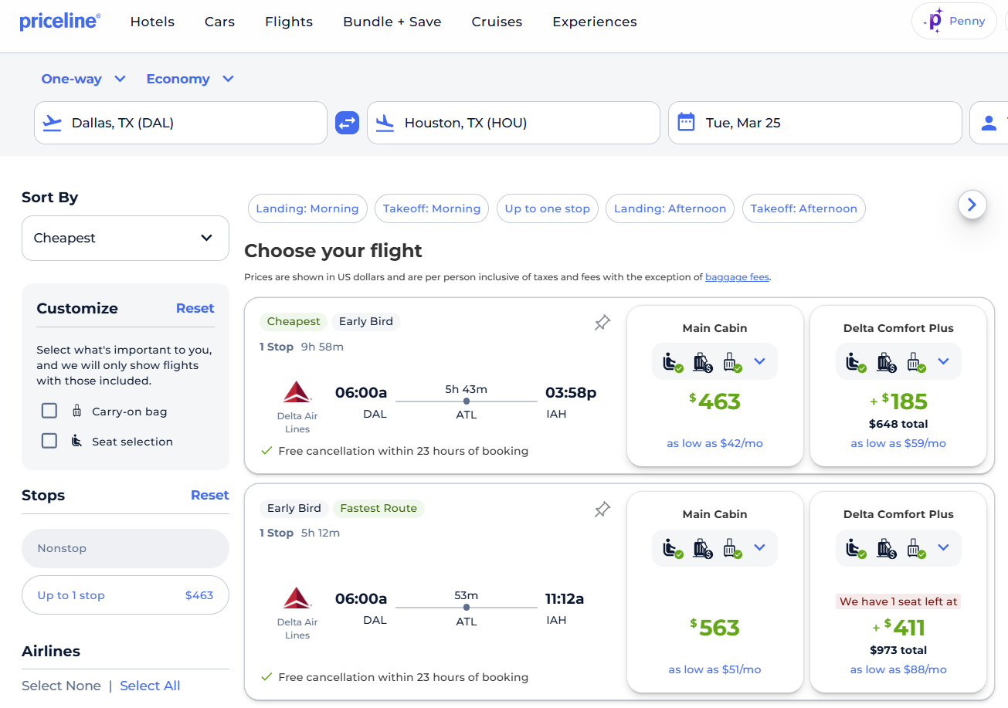Viewport: 1008px width, 708px height.
Task: Toggle the Landing: Afternoon filter chip
Action: pos(670,208)
